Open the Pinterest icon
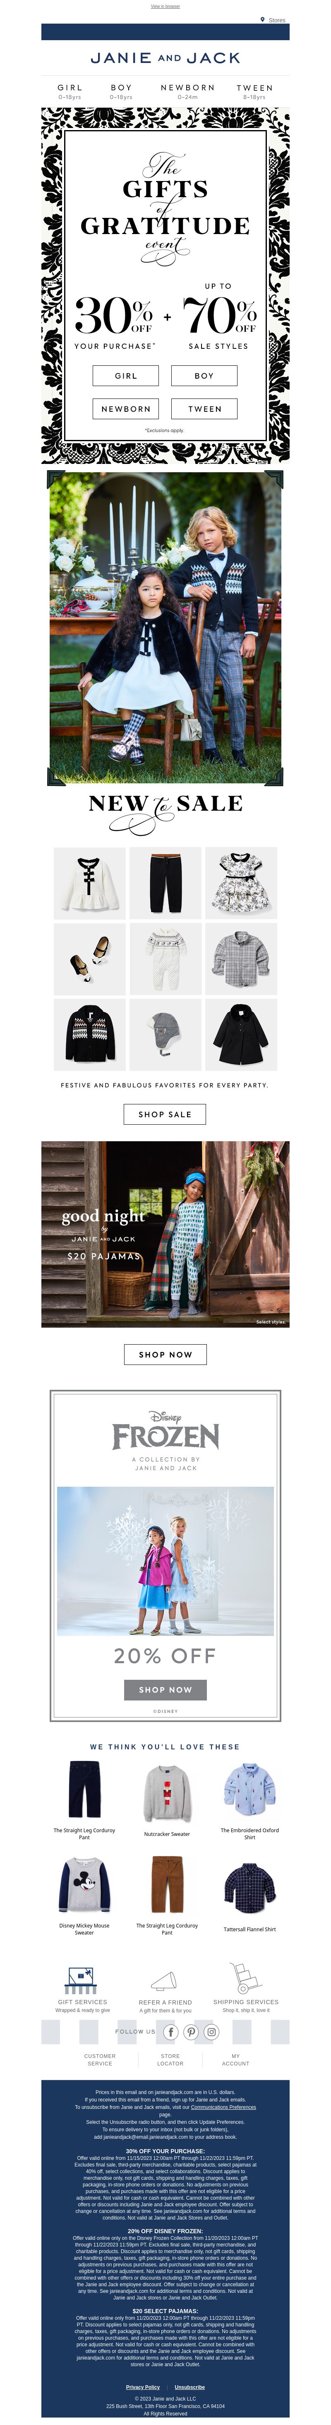Viewport: 331px width, 2425px height. pos(191,2031)
